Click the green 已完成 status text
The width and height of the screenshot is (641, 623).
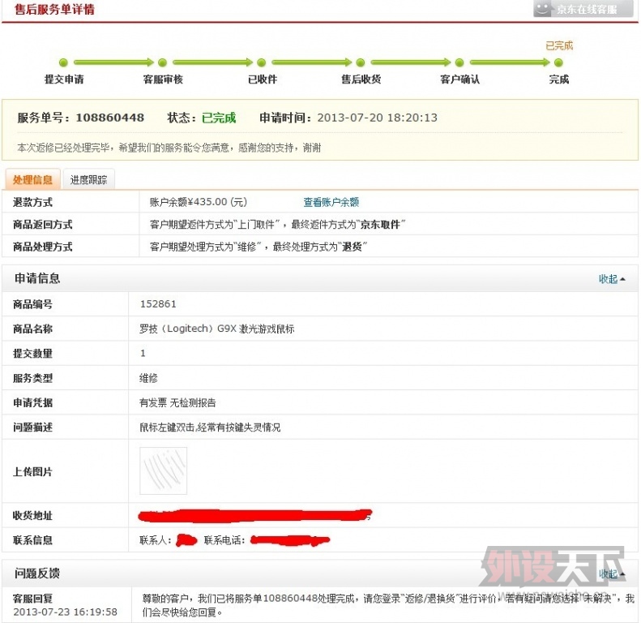pos(219,118)
